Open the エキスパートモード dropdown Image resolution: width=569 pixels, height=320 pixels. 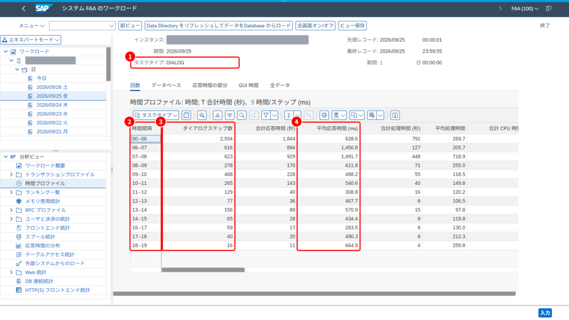click(31, 39)
